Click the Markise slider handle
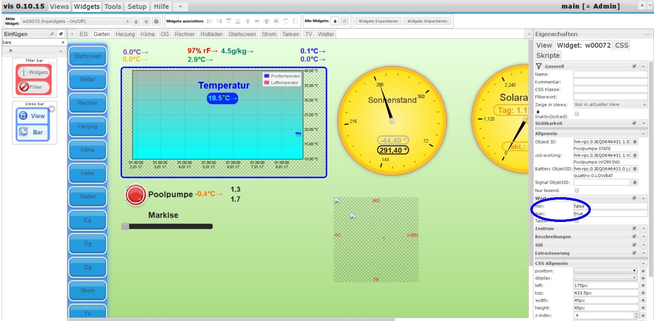Image resolution: width=654 pixels, height=321 pixels. (x=125, y=226)
